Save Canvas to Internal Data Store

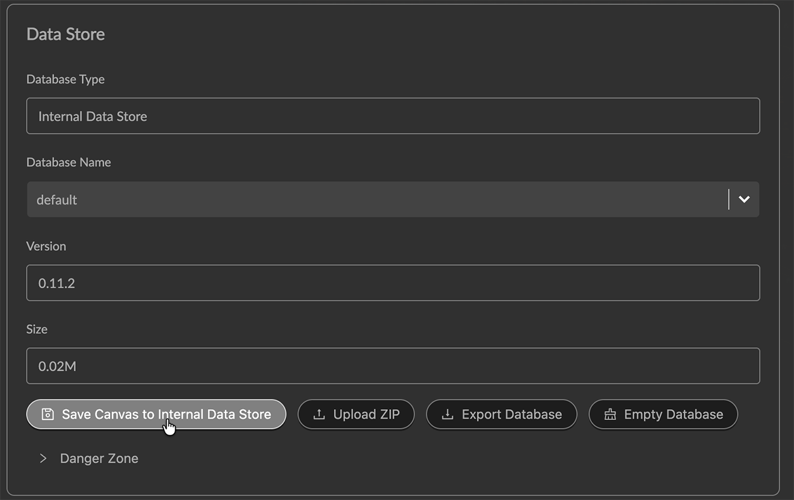tap(165, 415)
